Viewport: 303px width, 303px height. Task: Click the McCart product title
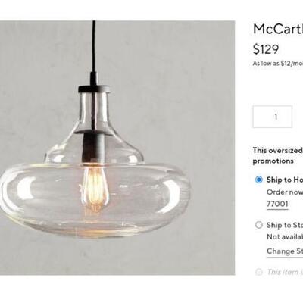[278, 29]
